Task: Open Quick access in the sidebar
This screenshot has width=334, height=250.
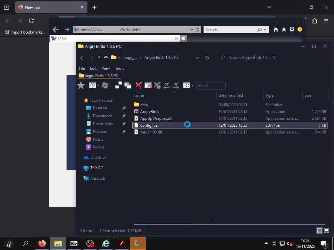Action: [x=98, y=100]
